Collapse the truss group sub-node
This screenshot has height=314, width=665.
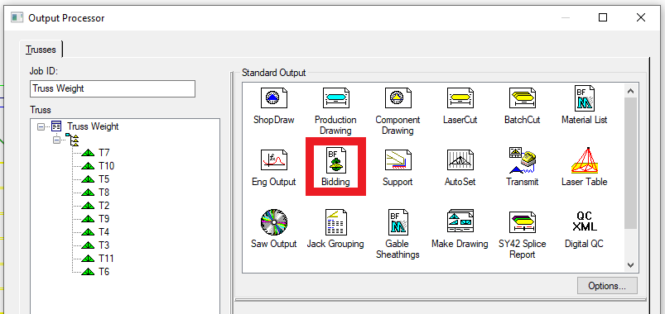coord(57,140)
